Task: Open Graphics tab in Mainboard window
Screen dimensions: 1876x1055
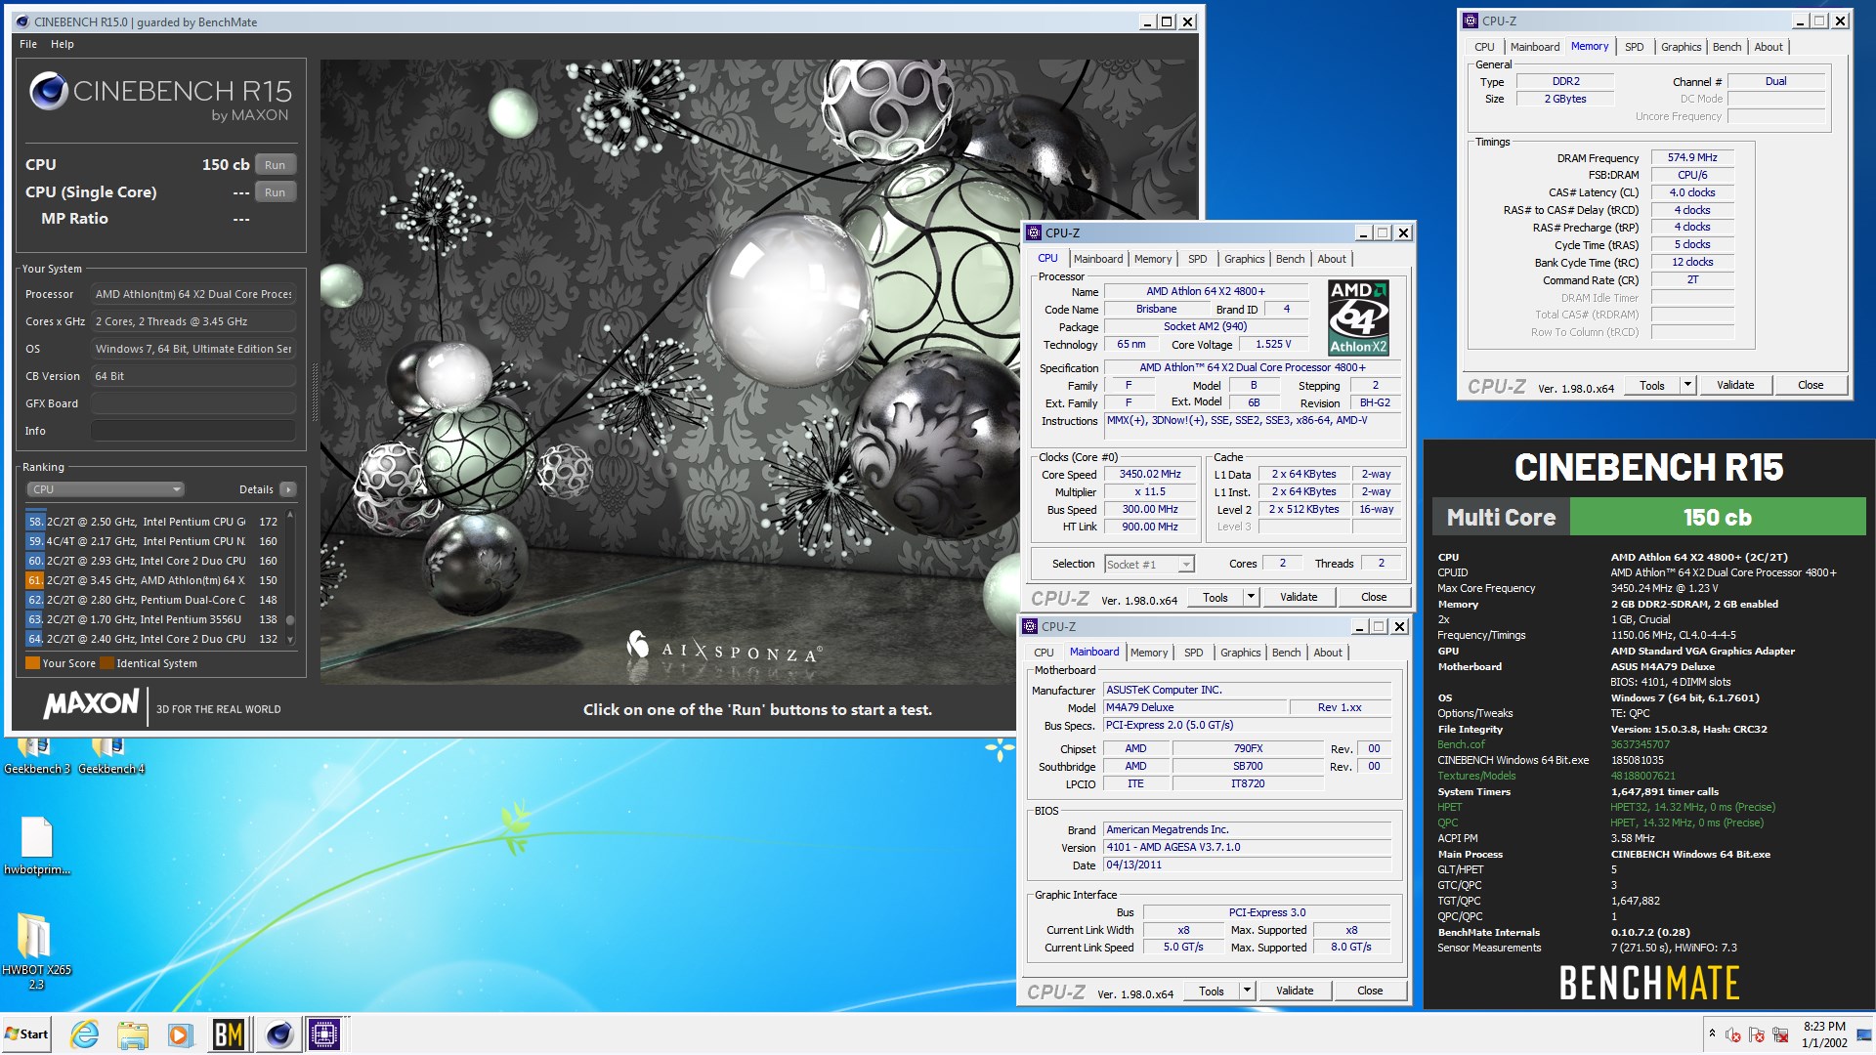Action: pyautogui.click(x=1240, y=653)
